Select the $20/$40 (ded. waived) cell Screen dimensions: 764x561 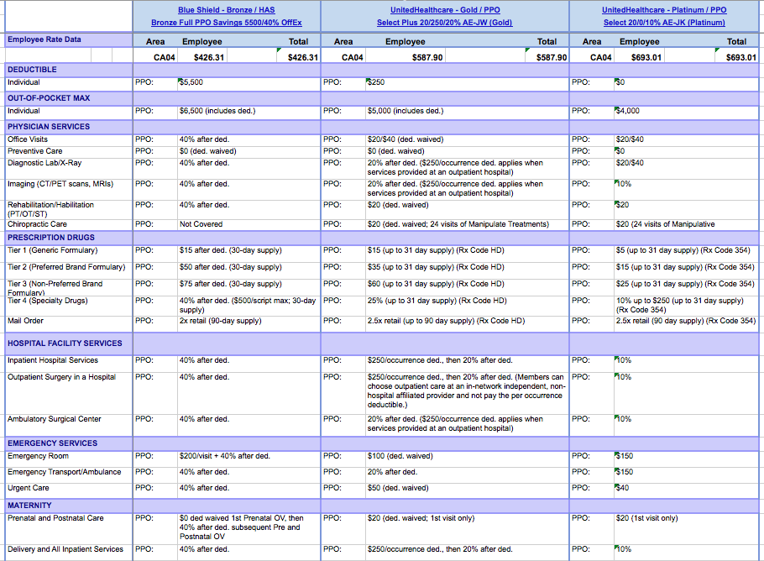pos(467,139)
